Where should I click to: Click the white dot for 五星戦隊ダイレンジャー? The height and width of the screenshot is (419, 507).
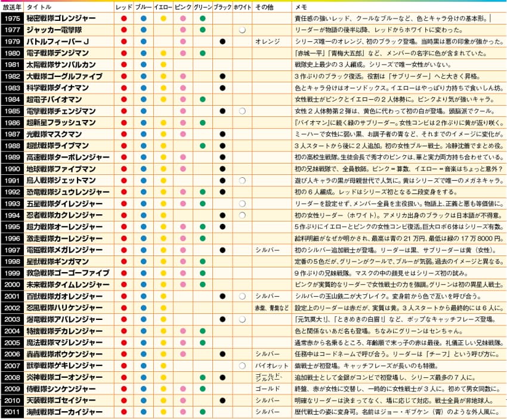click(242, 204)
